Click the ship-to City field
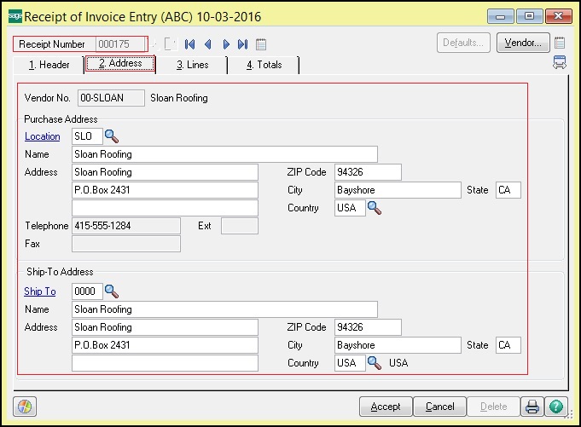 pos(398,345)
